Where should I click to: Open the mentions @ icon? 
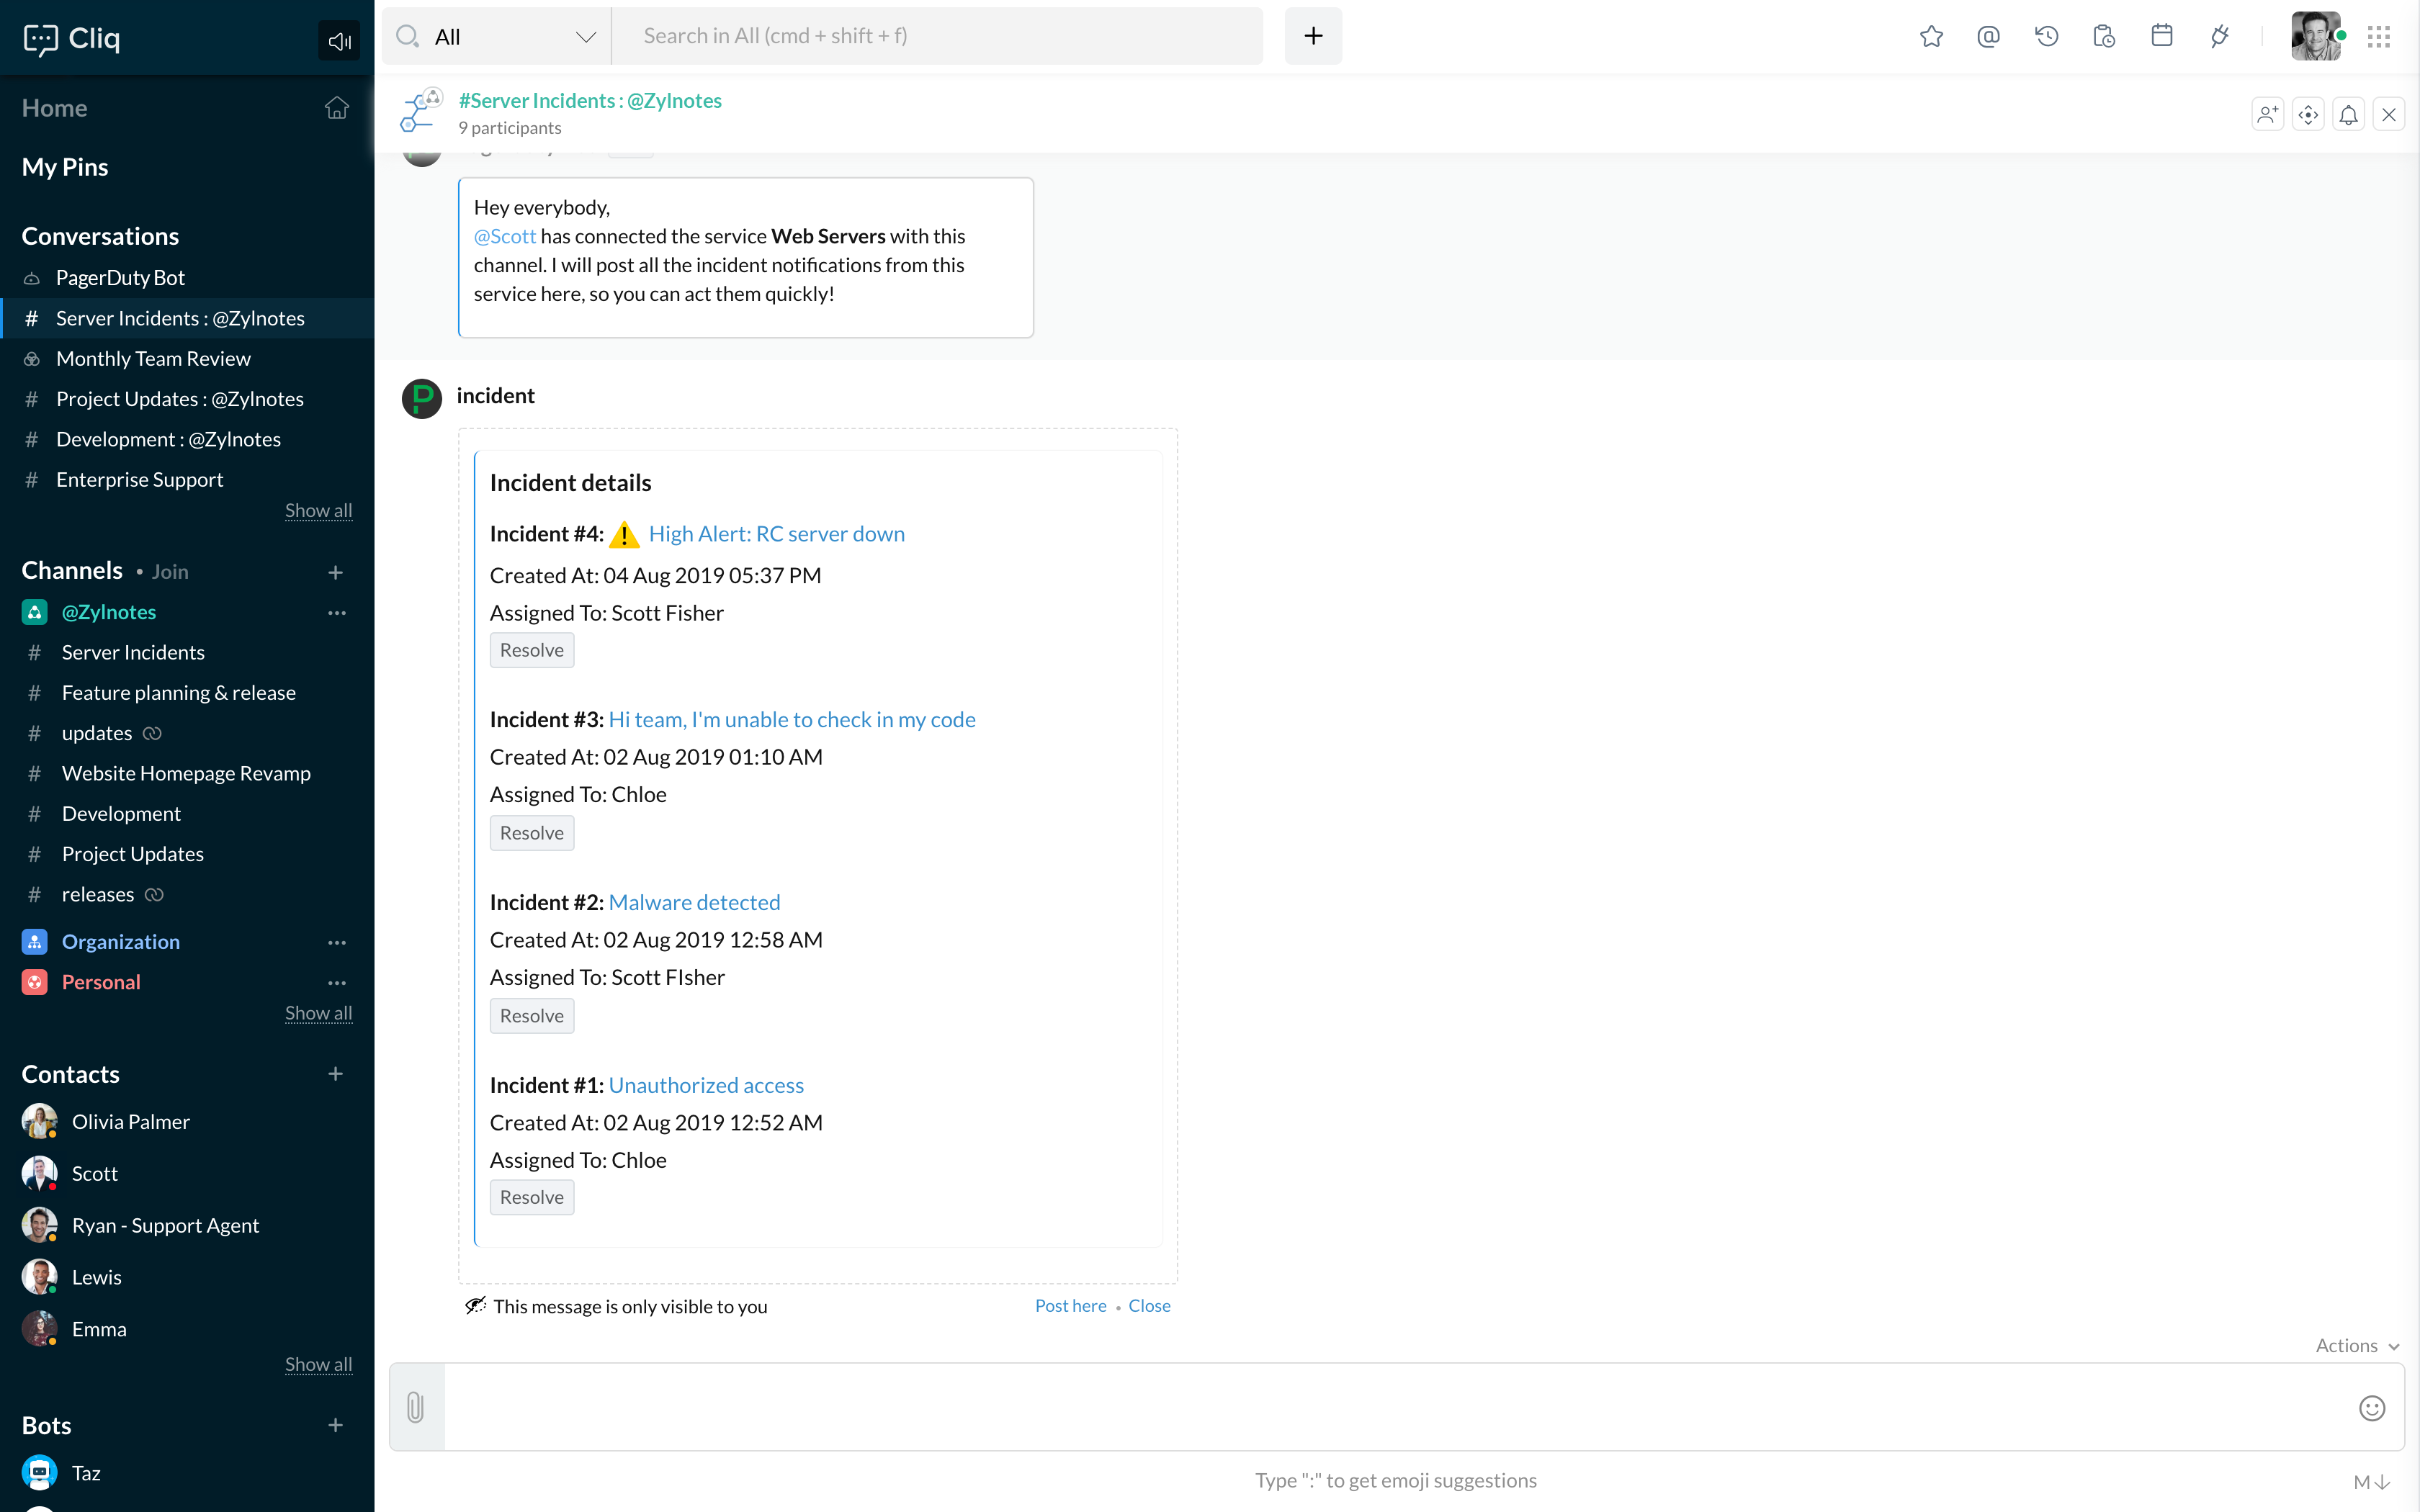point(1988,37)
